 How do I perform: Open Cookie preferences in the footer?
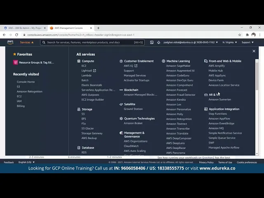247,162
